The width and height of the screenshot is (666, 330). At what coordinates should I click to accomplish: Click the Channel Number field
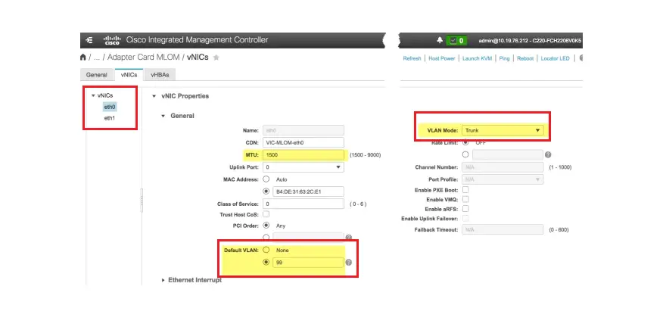[503, 167]
